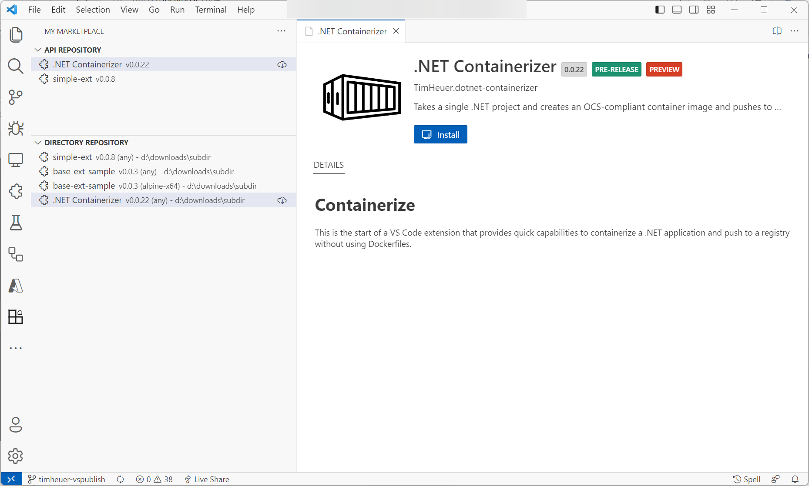
Task: Close the .NET Containerizer tab
Action: click(x=396, y=31)
